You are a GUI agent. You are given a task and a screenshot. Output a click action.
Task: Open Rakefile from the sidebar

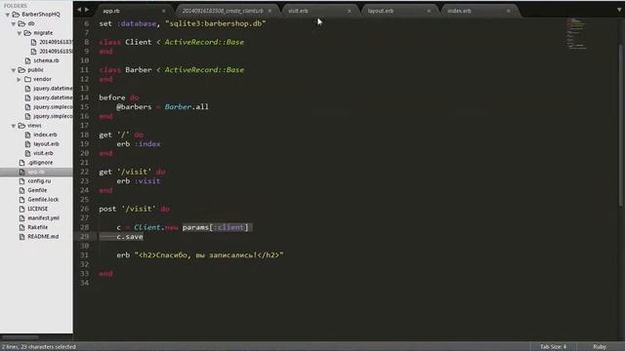coord(37,227)
